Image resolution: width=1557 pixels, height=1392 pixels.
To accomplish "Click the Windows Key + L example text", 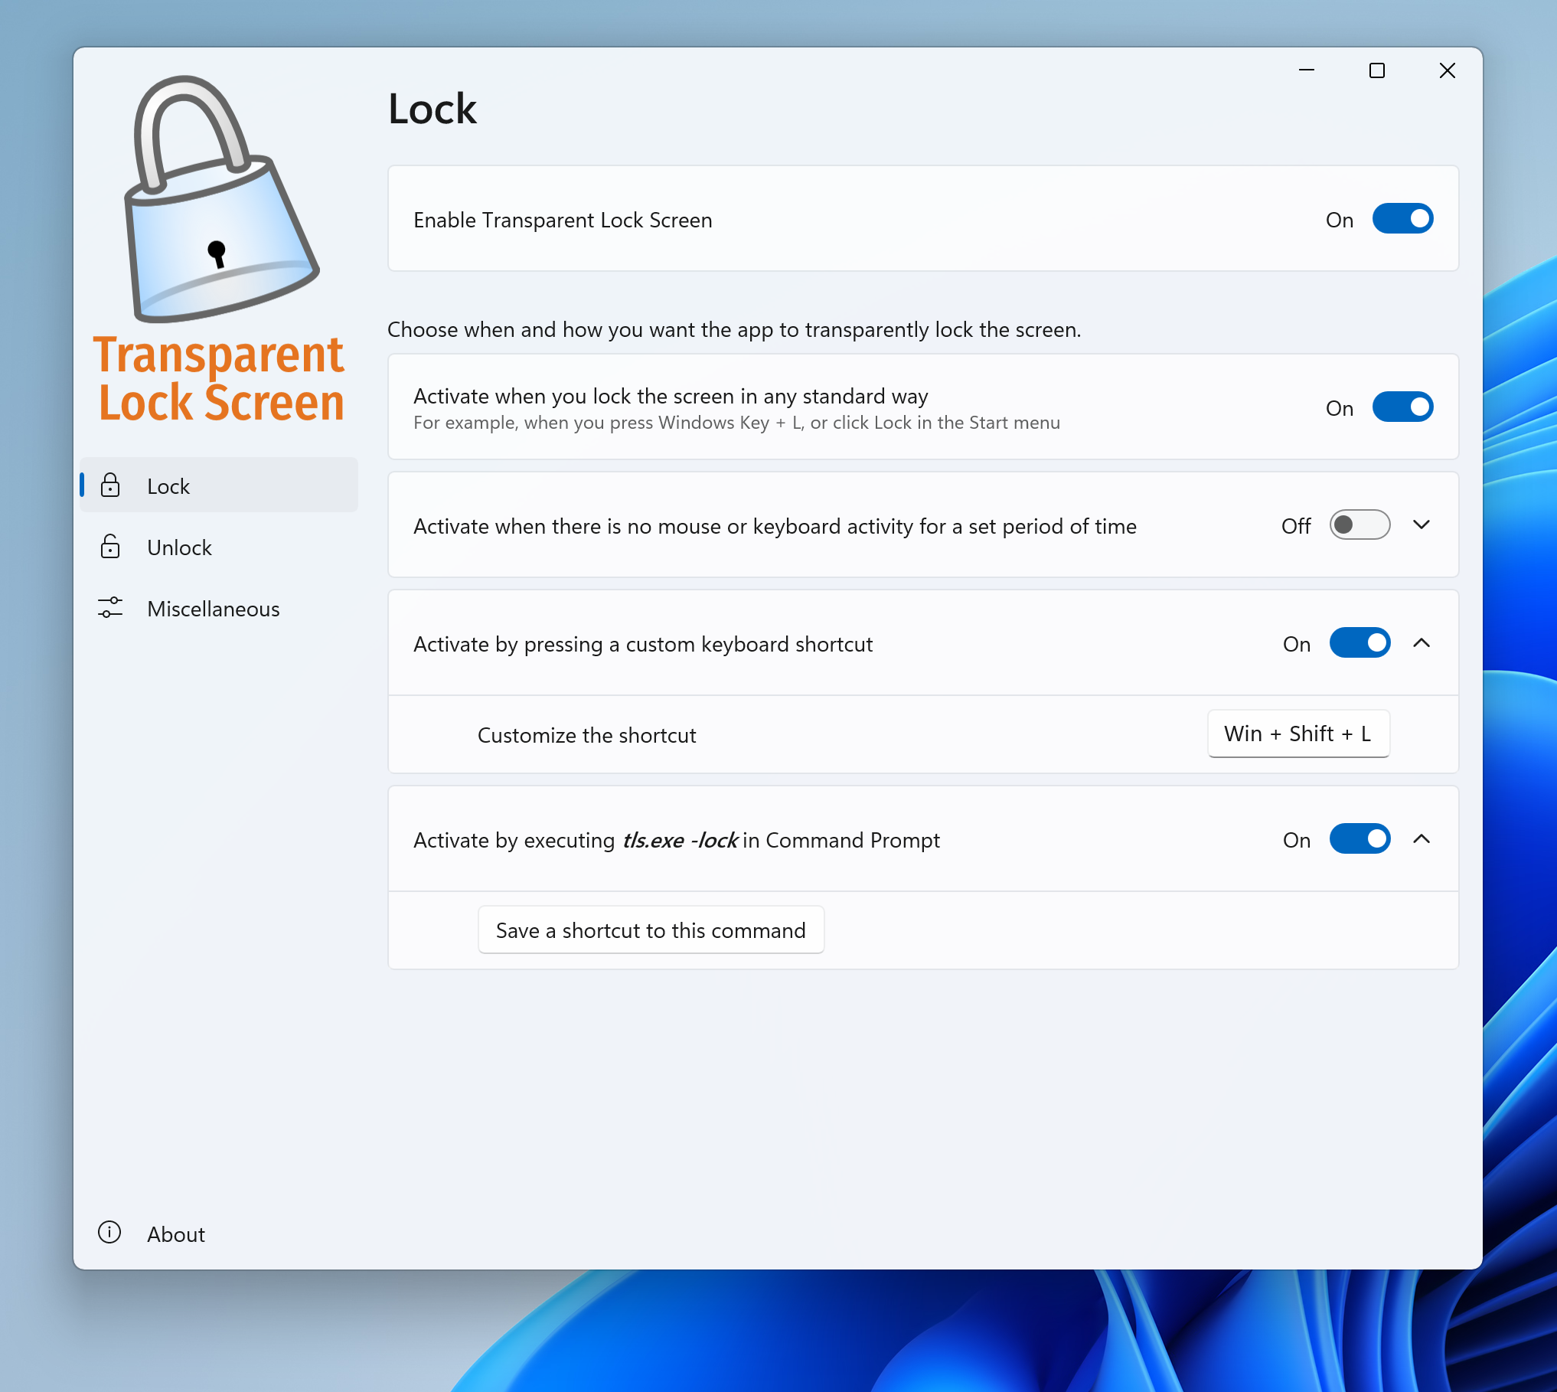I will pos(736,423).
